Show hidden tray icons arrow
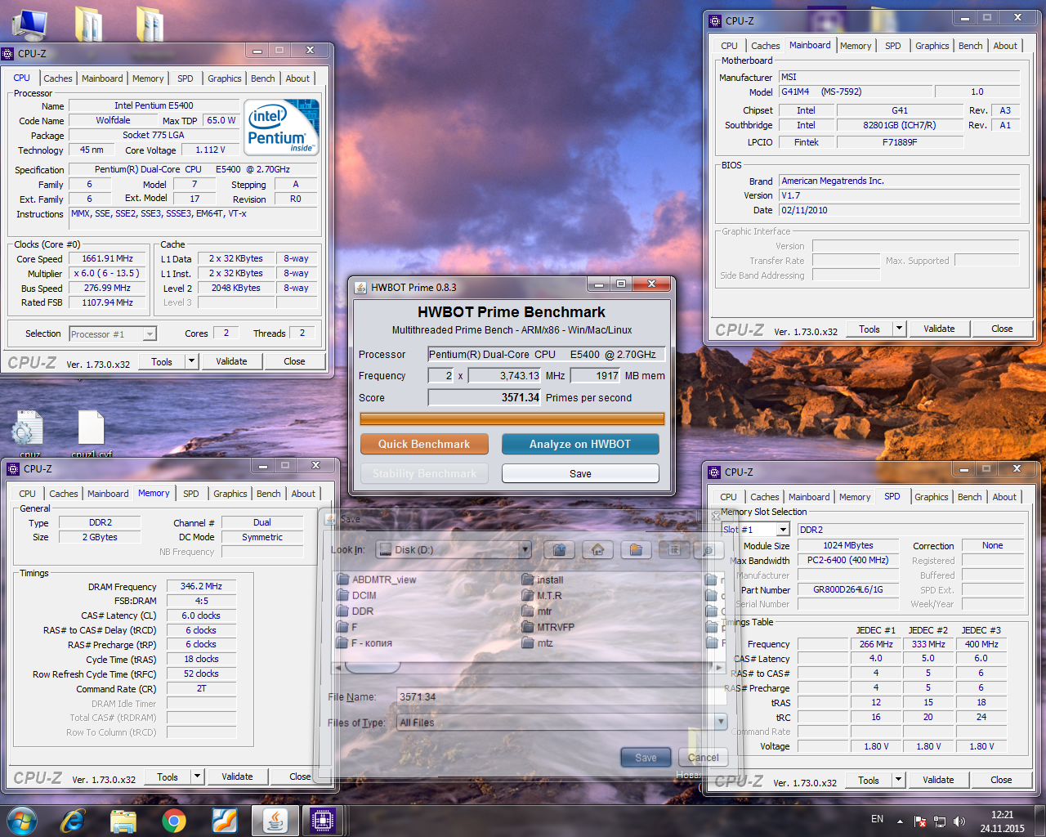 click(900, 821)
